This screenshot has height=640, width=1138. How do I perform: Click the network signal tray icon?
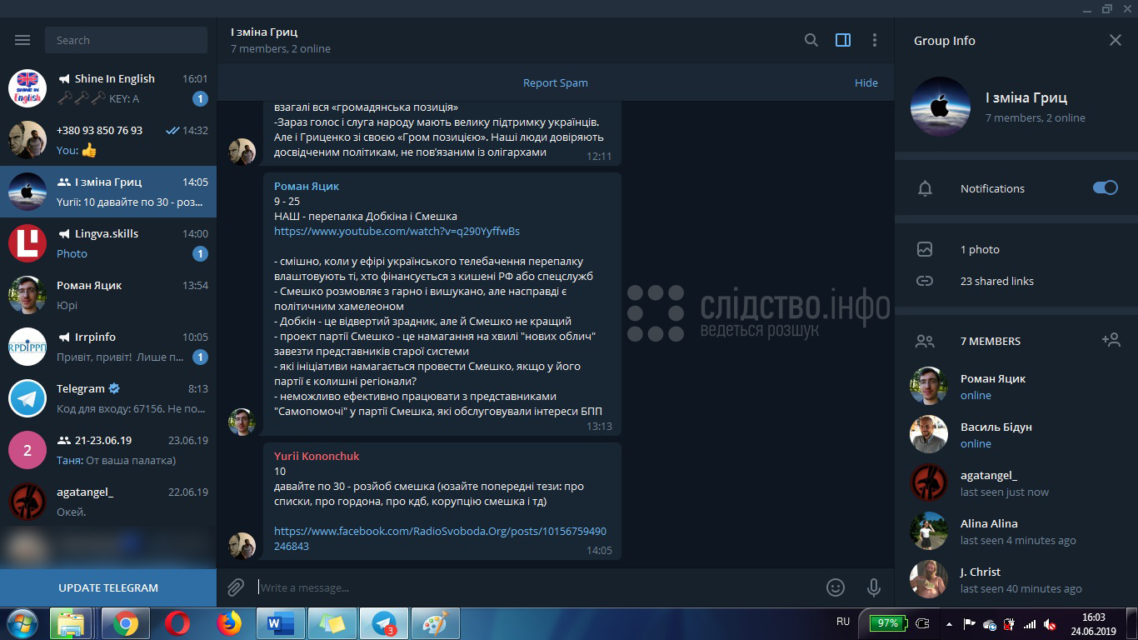point(1030,623)
